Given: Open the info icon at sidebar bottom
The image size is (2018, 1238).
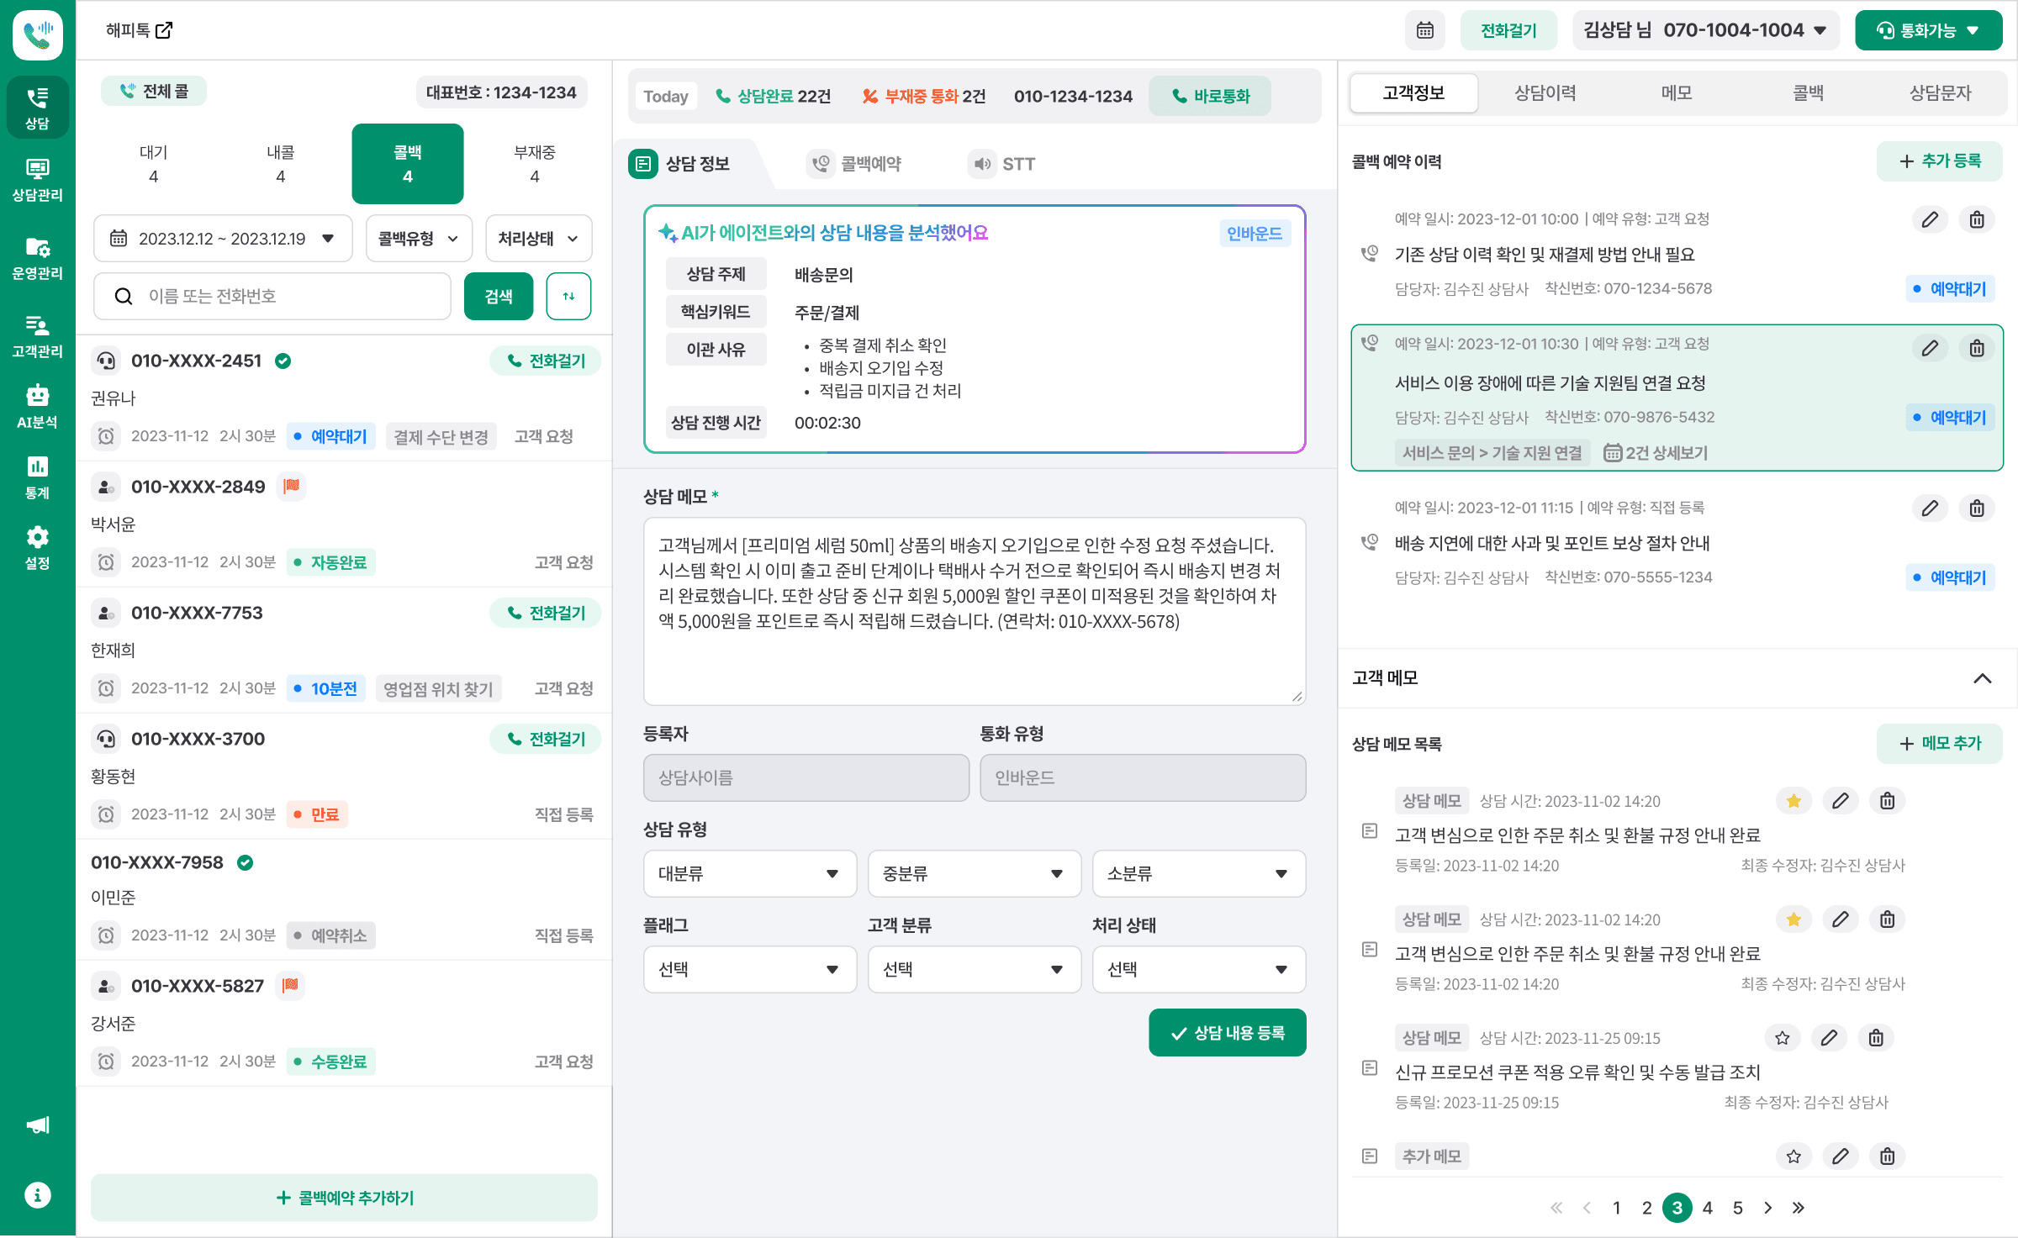Looking at the screenshot, I should point(37,1194).
